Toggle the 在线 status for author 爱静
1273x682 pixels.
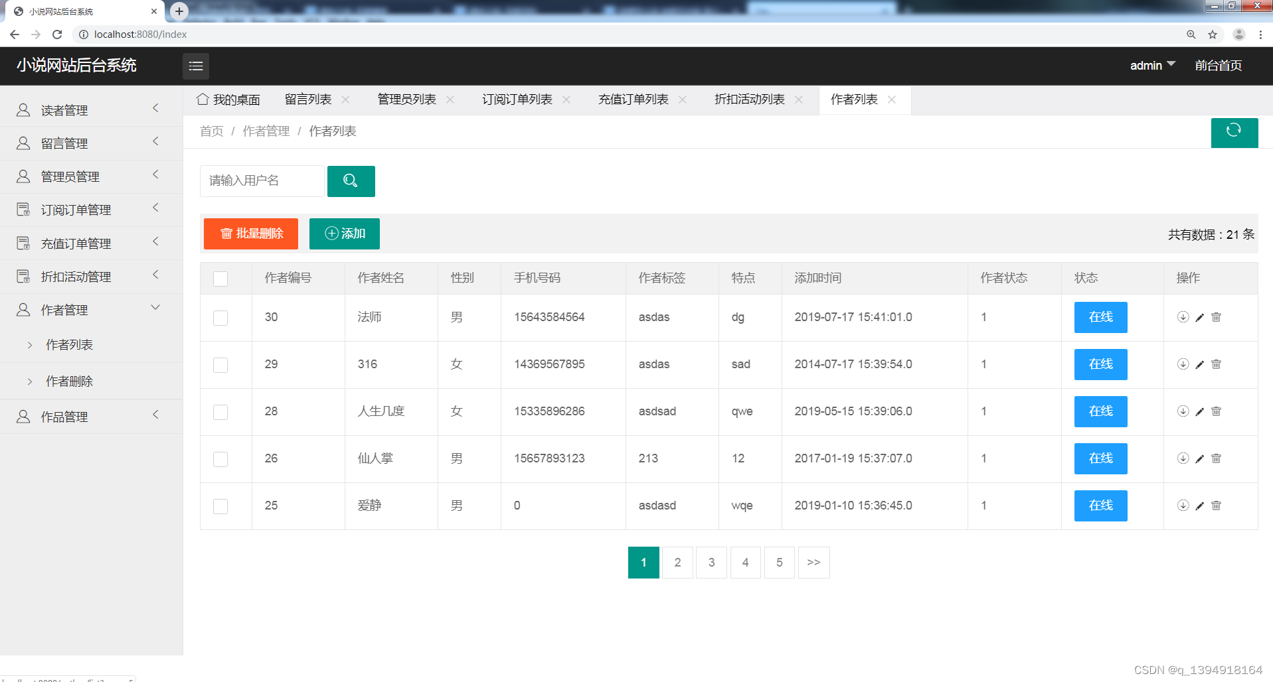click(1100, 506)
